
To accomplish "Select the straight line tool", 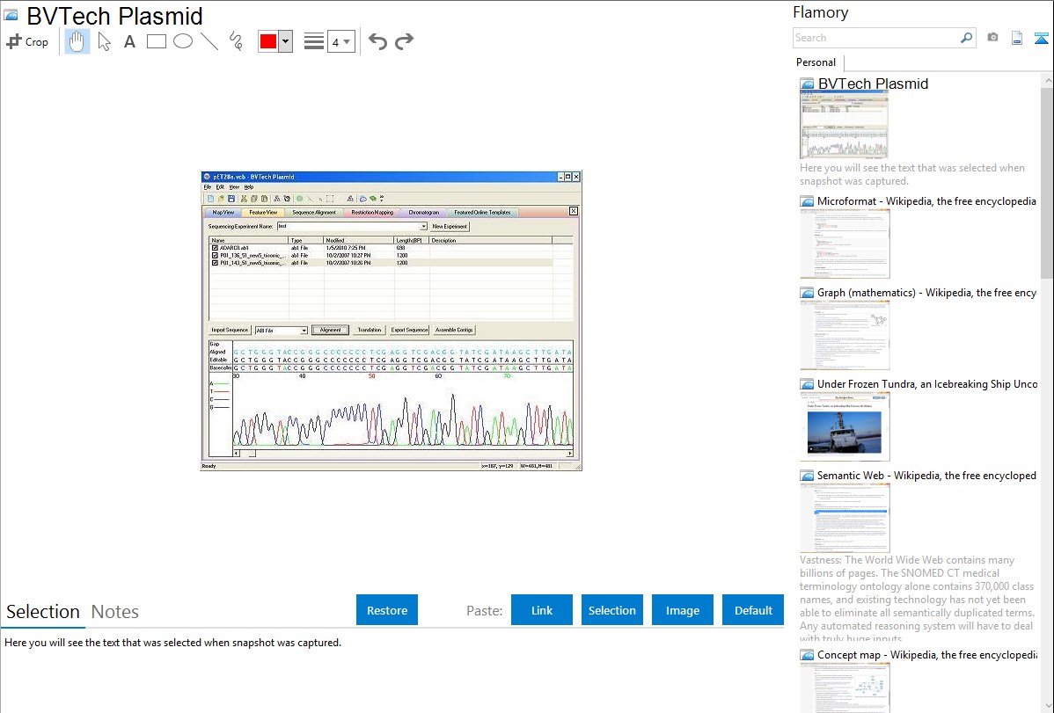I will click(209, 41).
